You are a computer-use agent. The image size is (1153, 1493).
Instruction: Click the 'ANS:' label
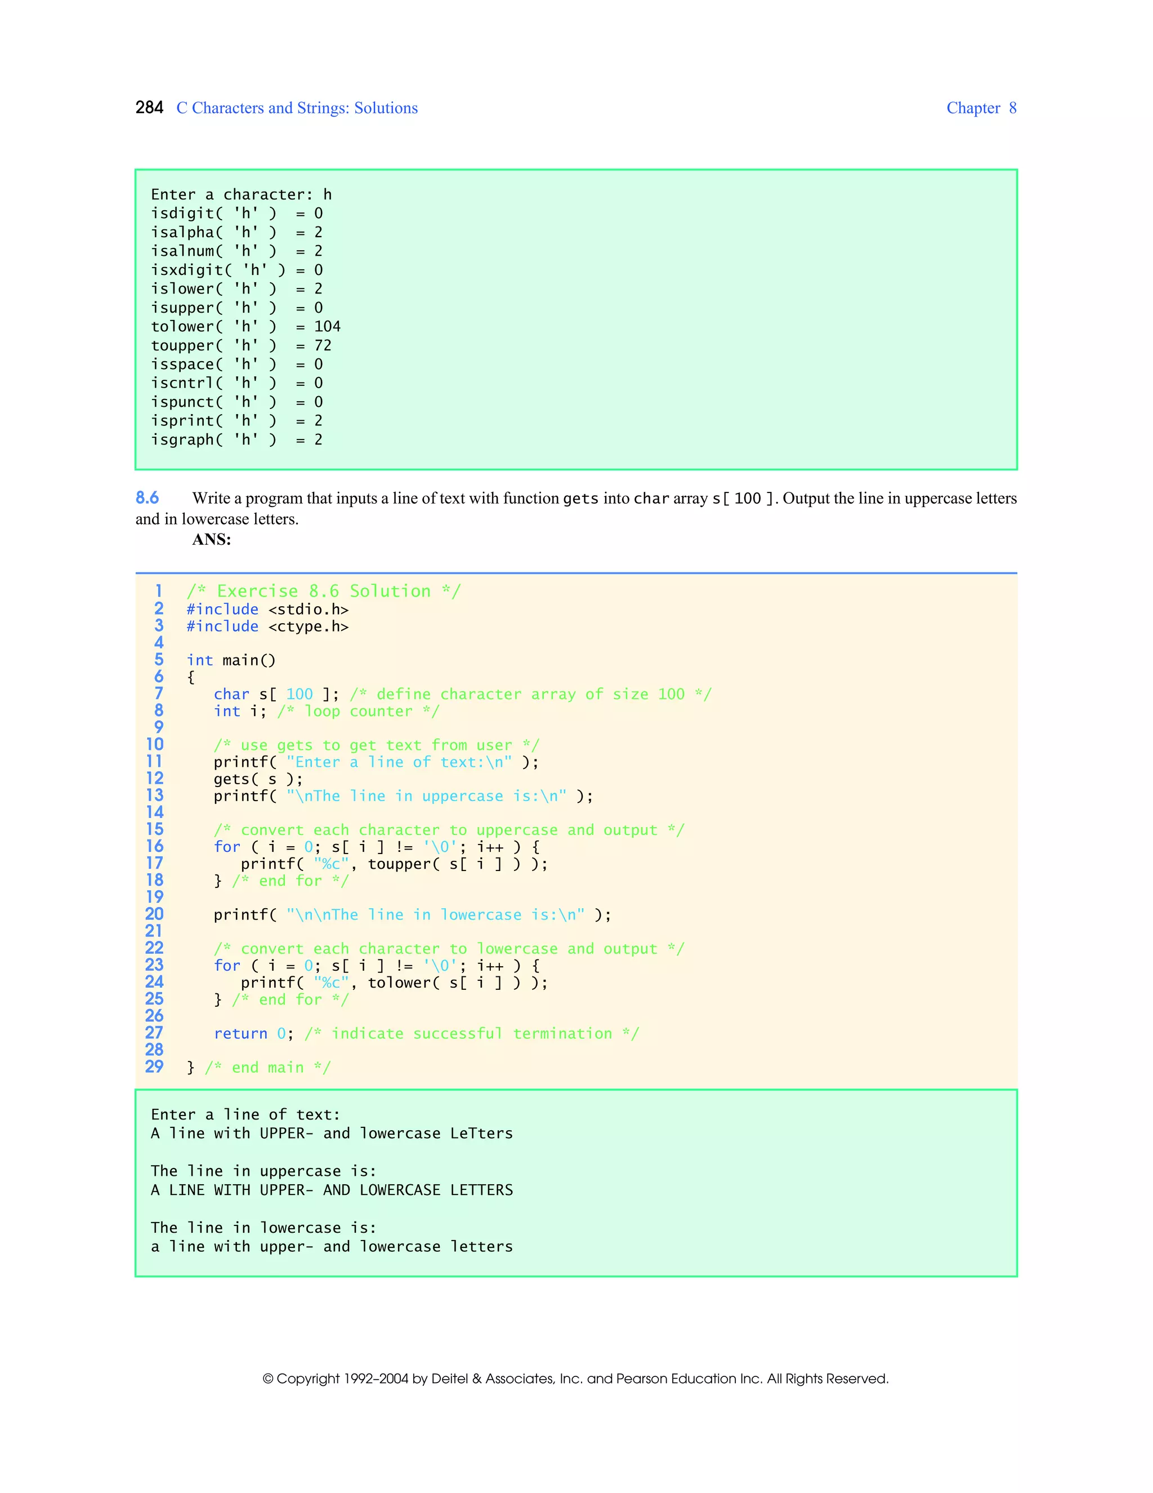[x=212, y=539]
